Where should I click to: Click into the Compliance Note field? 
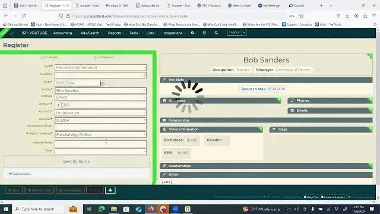[x=100, y=127]
